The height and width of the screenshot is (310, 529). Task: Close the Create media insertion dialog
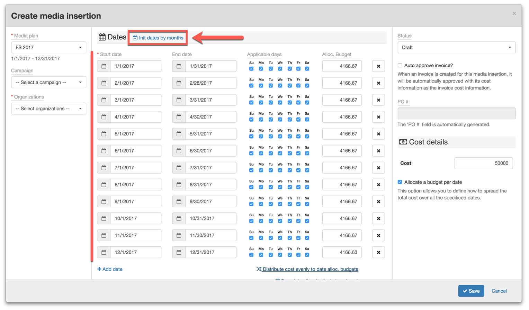point(514,13)
